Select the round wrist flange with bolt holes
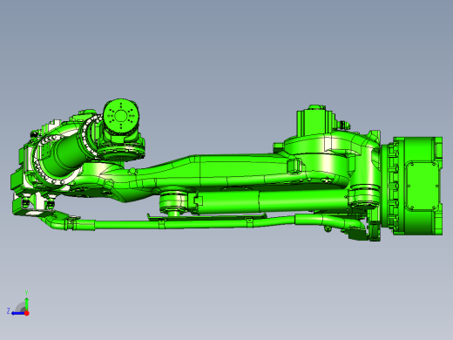The width and height of the screenshot is (453, 340). [121, 116]
